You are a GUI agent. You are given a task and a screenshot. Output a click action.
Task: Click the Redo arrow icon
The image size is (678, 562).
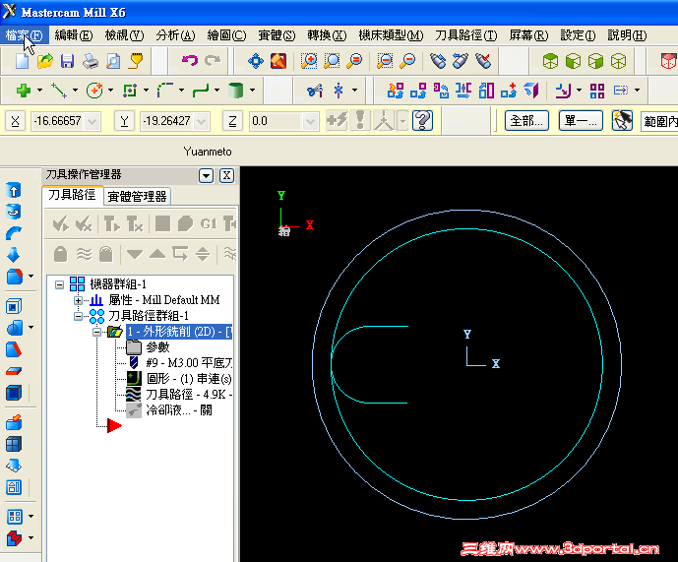213,61
